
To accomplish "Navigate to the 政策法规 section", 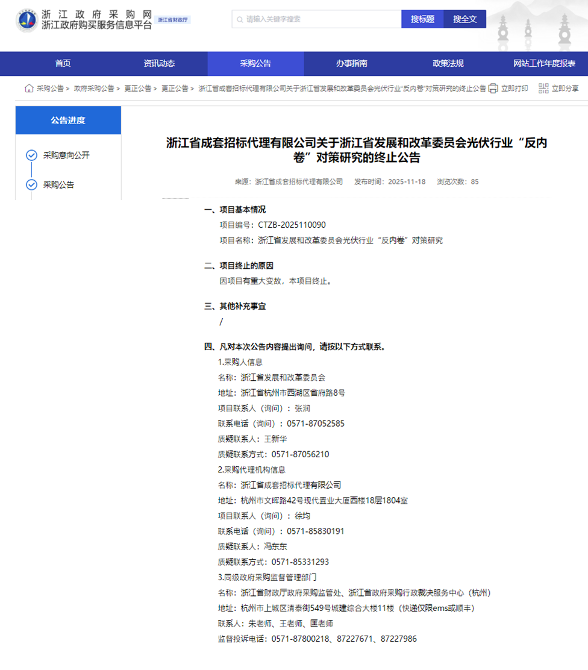I will click(448, 64).
